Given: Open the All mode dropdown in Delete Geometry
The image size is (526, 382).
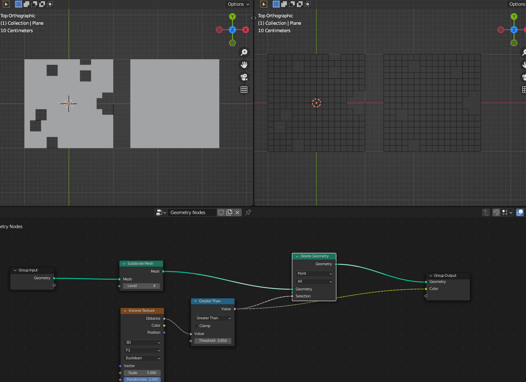Looking at the screenshot, I should click(314, 281).
